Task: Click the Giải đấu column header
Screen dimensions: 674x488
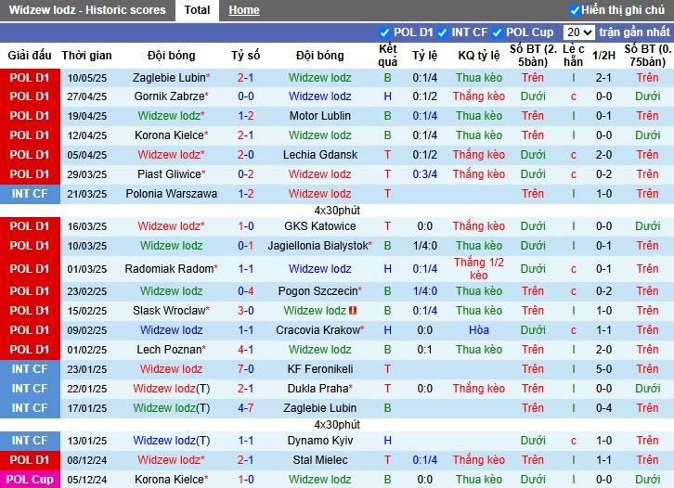Action: 30,55
